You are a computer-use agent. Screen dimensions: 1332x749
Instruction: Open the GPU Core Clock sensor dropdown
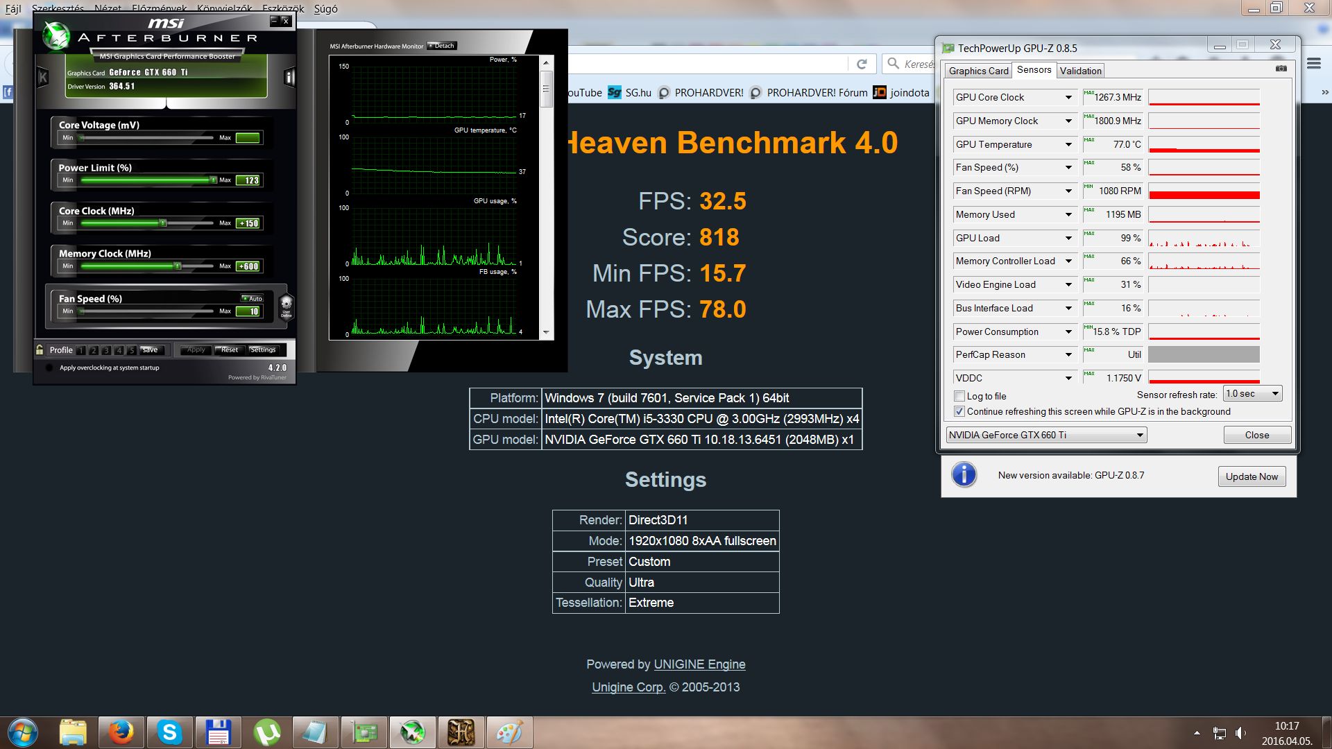coord(1068,97)
